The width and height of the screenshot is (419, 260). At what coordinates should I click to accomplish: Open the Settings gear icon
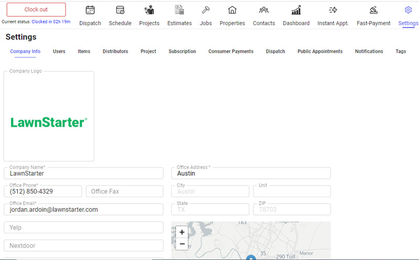[x=408, y=10]
